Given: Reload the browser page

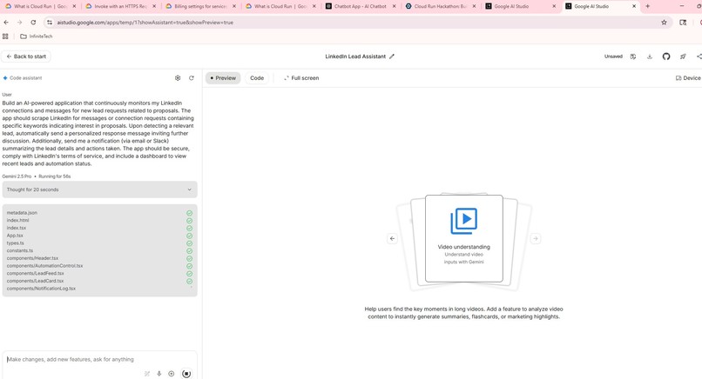Looking at the screenshot, I should [x=33, y=23].
